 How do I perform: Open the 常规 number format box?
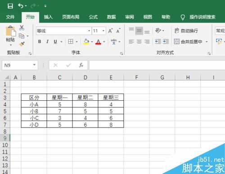tap(220, 31)
